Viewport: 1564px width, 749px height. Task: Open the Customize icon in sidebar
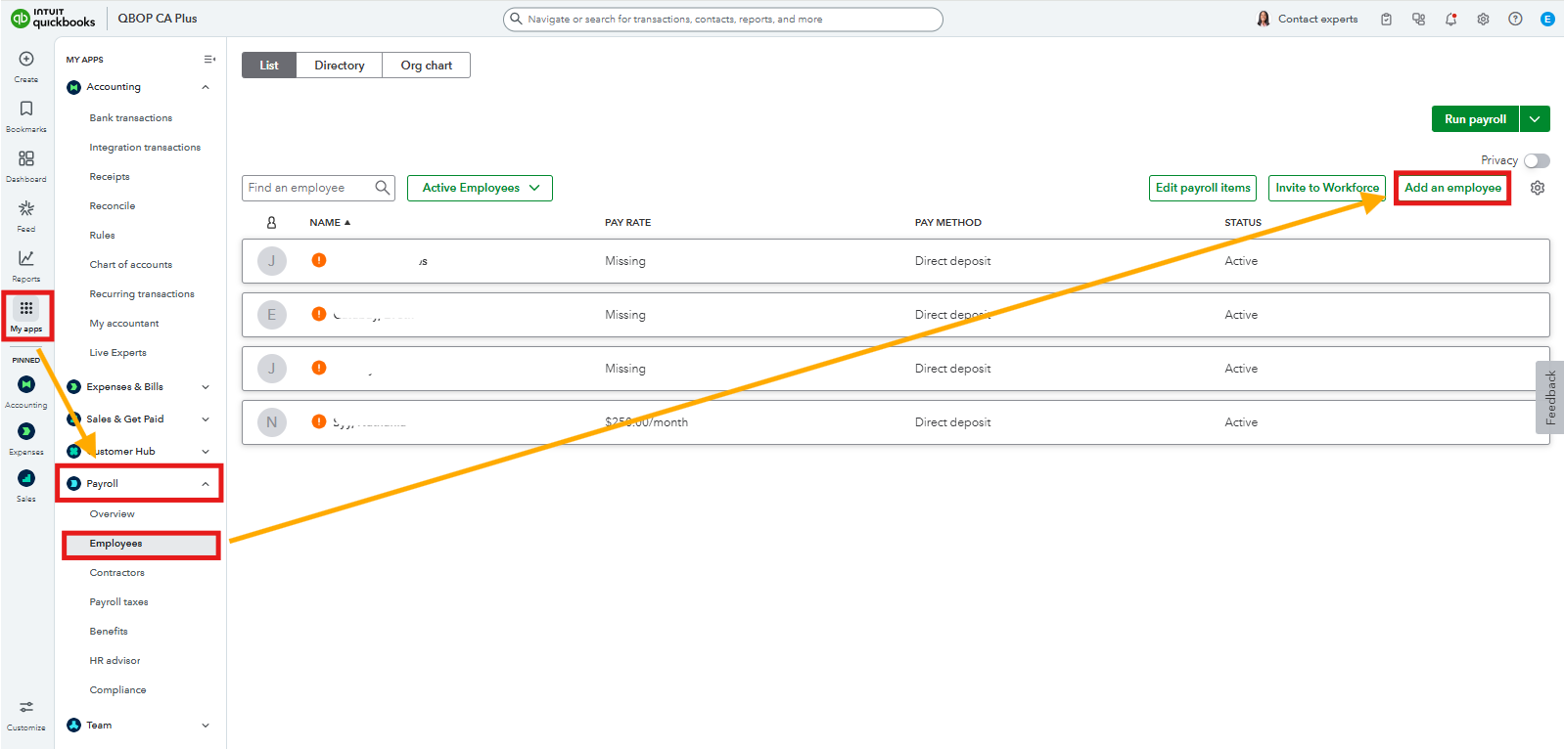[26, 708]
